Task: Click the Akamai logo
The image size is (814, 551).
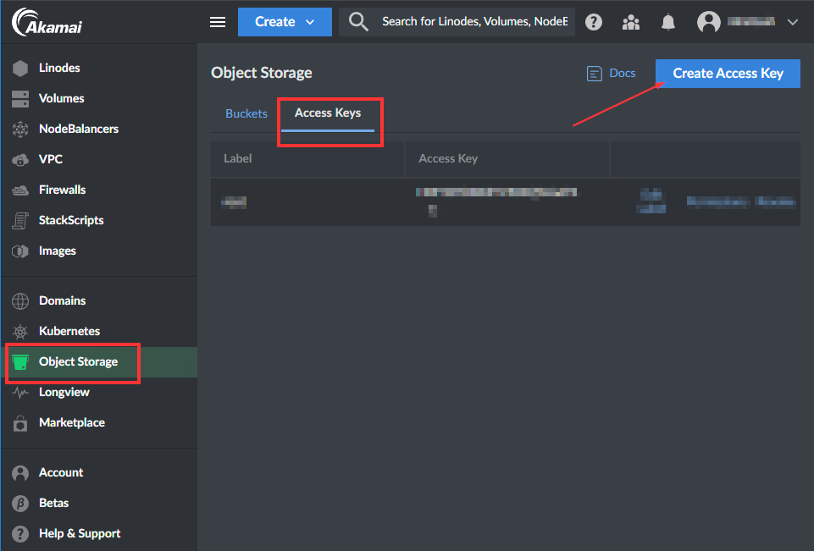Action: tap(47, 22)
